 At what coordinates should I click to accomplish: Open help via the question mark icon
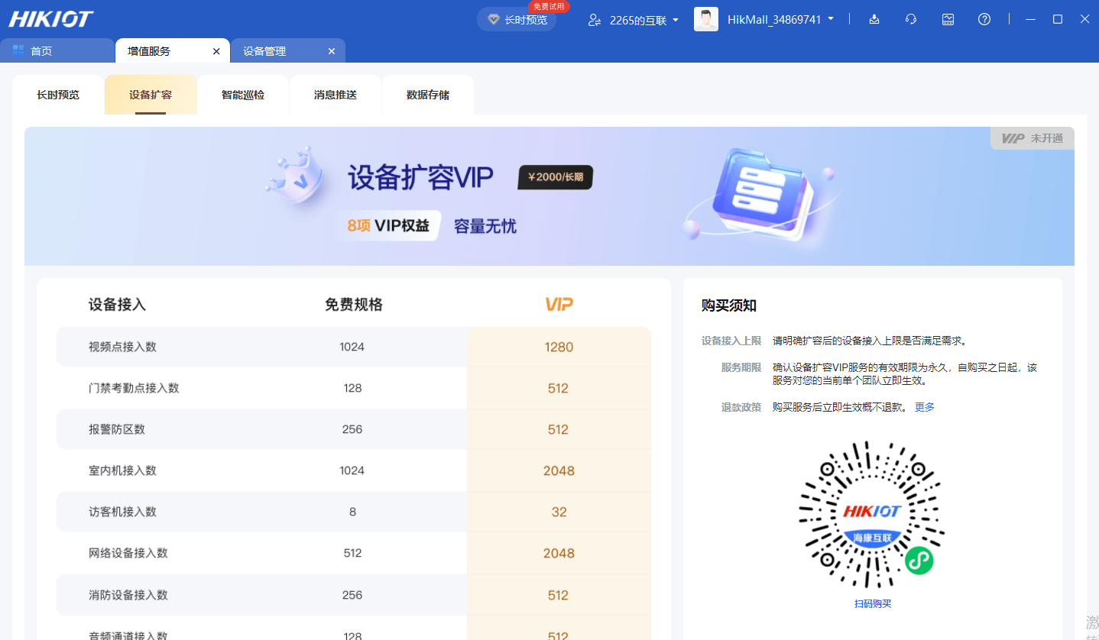(x=984, y=18)
